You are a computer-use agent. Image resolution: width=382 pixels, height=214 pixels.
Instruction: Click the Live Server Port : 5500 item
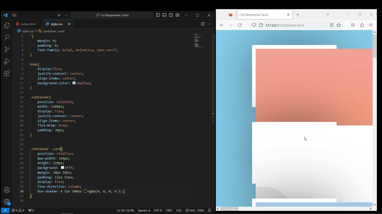(195, 210)
